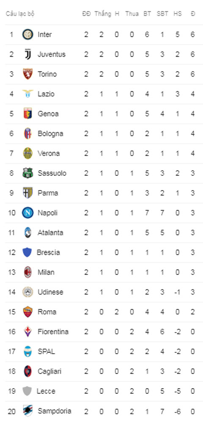Open the Atalanta team name link
This screenshot has height=426, width=203.
(50, 232)
